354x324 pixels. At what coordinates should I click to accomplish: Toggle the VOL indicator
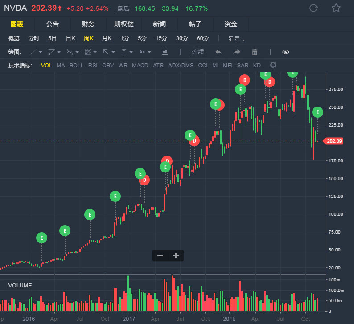point(46,66)
